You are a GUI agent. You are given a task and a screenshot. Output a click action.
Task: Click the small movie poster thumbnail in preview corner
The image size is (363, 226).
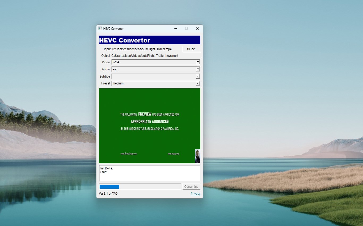tap(197, 156)
